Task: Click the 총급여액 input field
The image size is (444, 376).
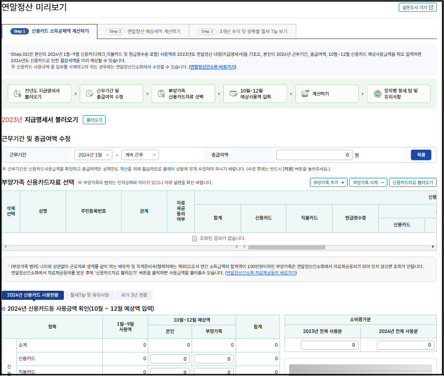Action: point(314,154)
